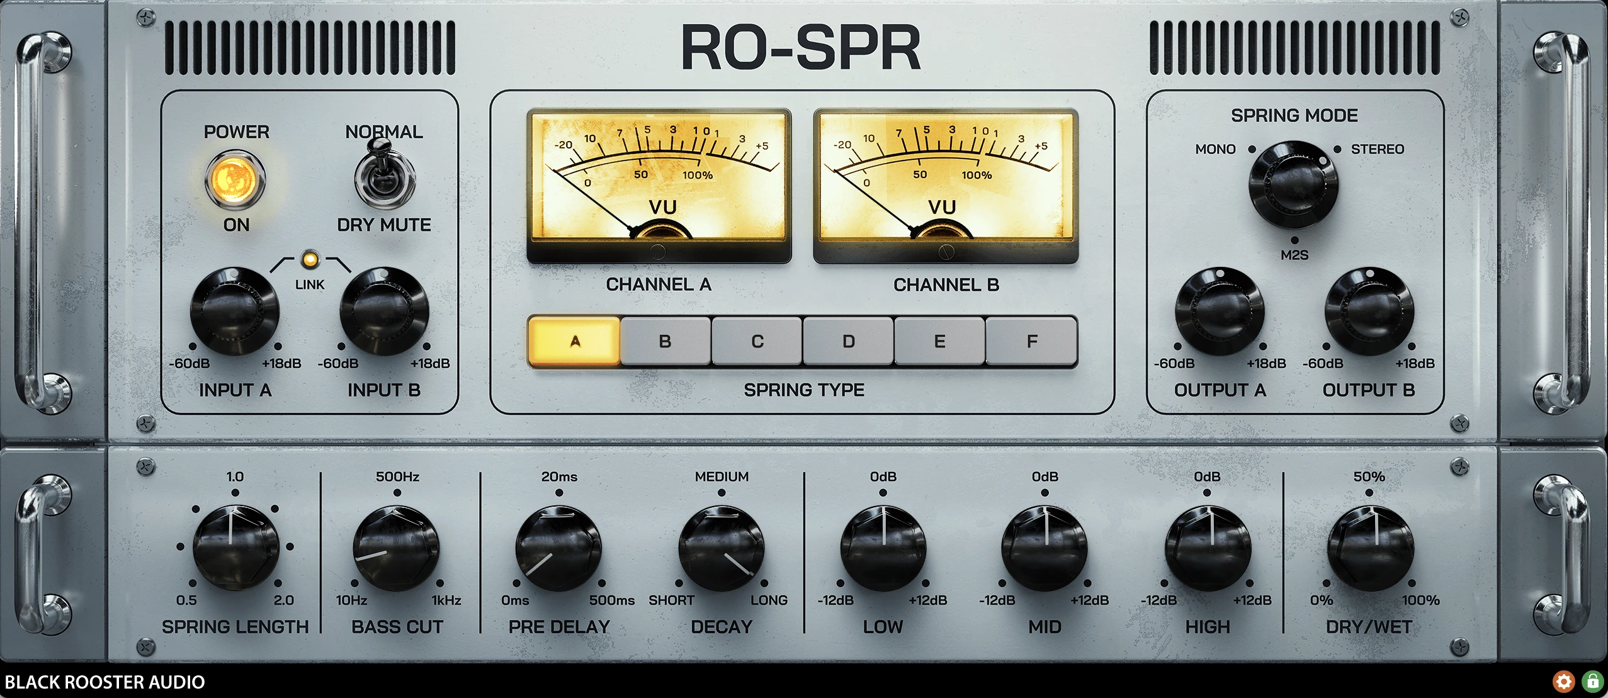Click the 1.0 marker above Spring Length

pyautogui.click(x=235, y=476)
